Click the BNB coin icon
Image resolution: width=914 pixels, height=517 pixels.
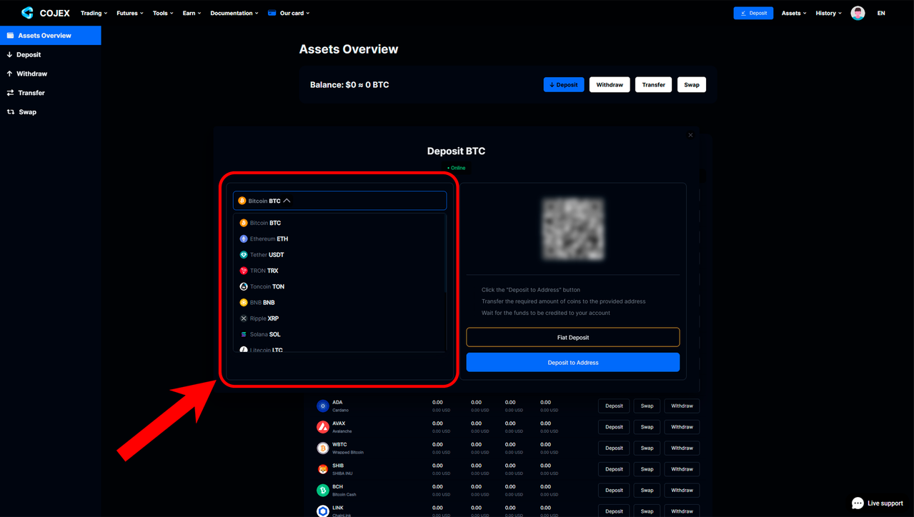click(x=244, y=303)
